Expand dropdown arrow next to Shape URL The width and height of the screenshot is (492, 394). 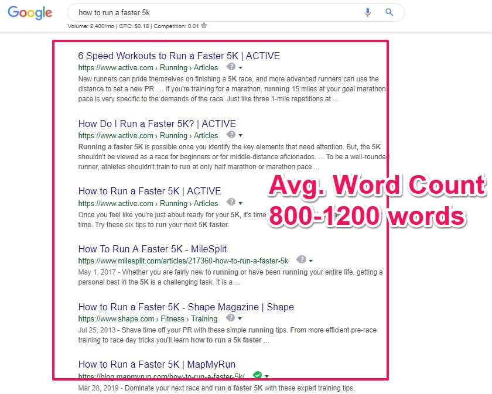[x=240, y=318]
